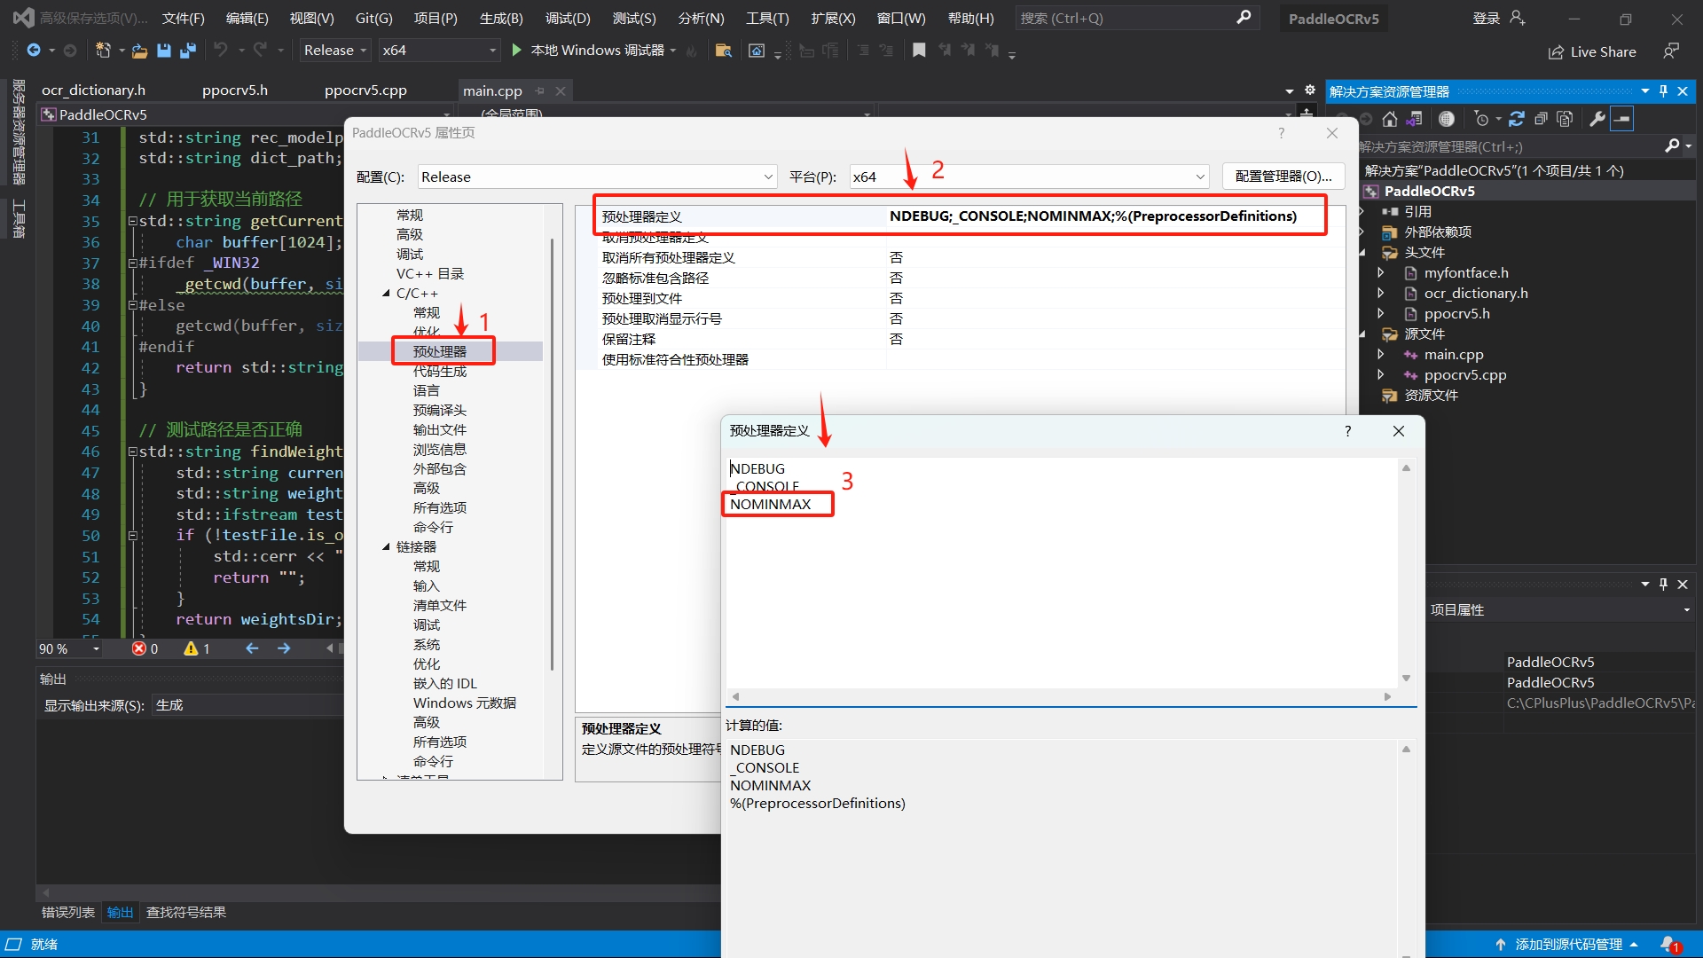This screenshot has width=1703, height=958.
Task: Click the sync refresh icon in Solution Explorer
Action: pos(1517,119)
